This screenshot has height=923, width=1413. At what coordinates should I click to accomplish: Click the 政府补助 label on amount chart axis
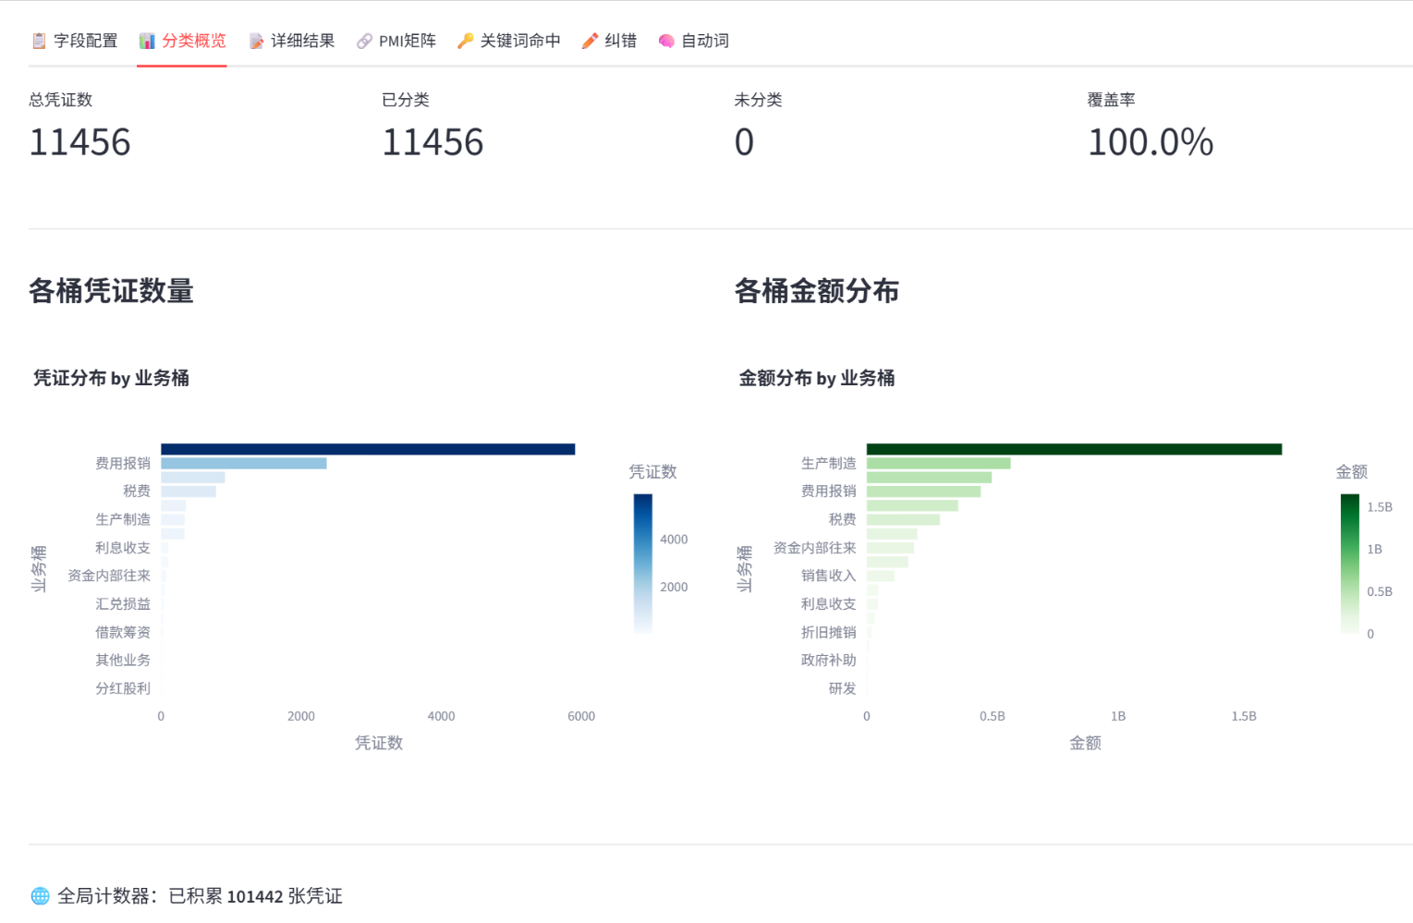828,661
